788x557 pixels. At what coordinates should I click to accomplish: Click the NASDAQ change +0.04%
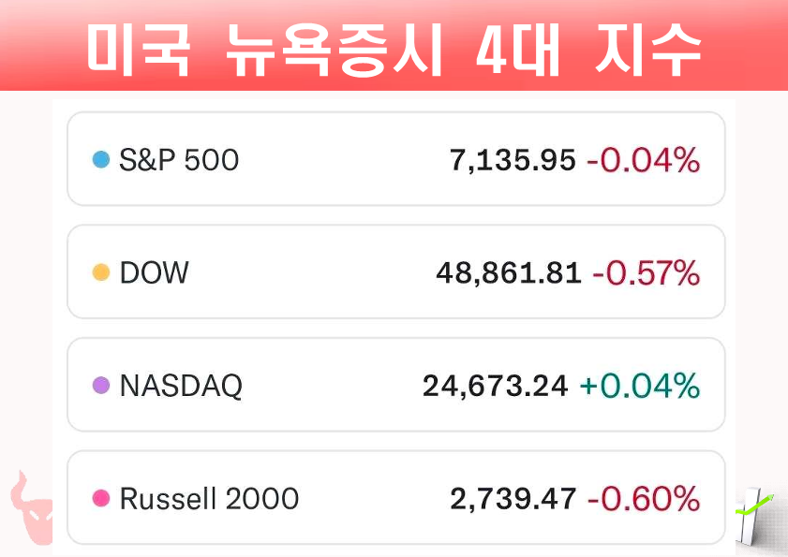pyautogui.click(x=640, y=386)
